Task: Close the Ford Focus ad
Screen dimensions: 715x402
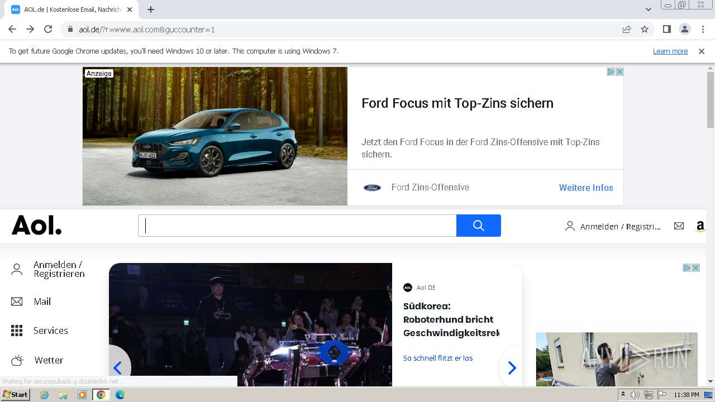Action: pyautogui.click(x=619, y=72)
